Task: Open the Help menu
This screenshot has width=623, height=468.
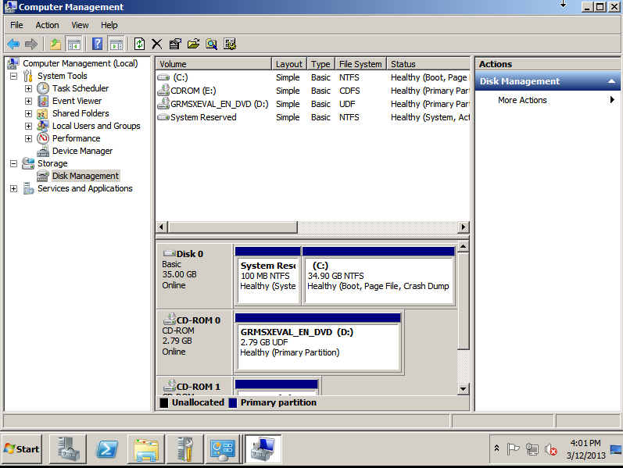Action: pyautogui.click(x=109, y=25)
